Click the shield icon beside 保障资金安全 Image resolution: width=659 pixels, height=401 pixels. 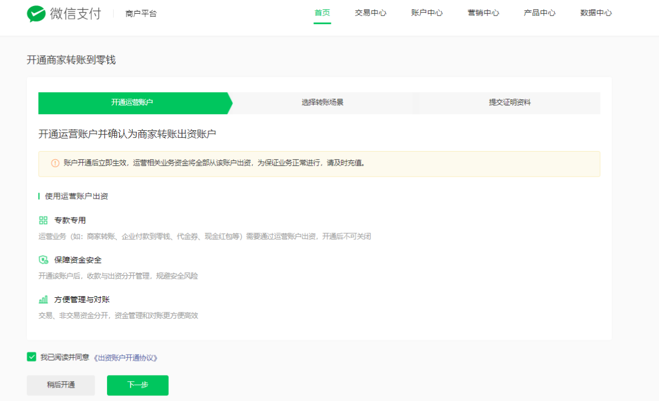click(x=43, y=260)
